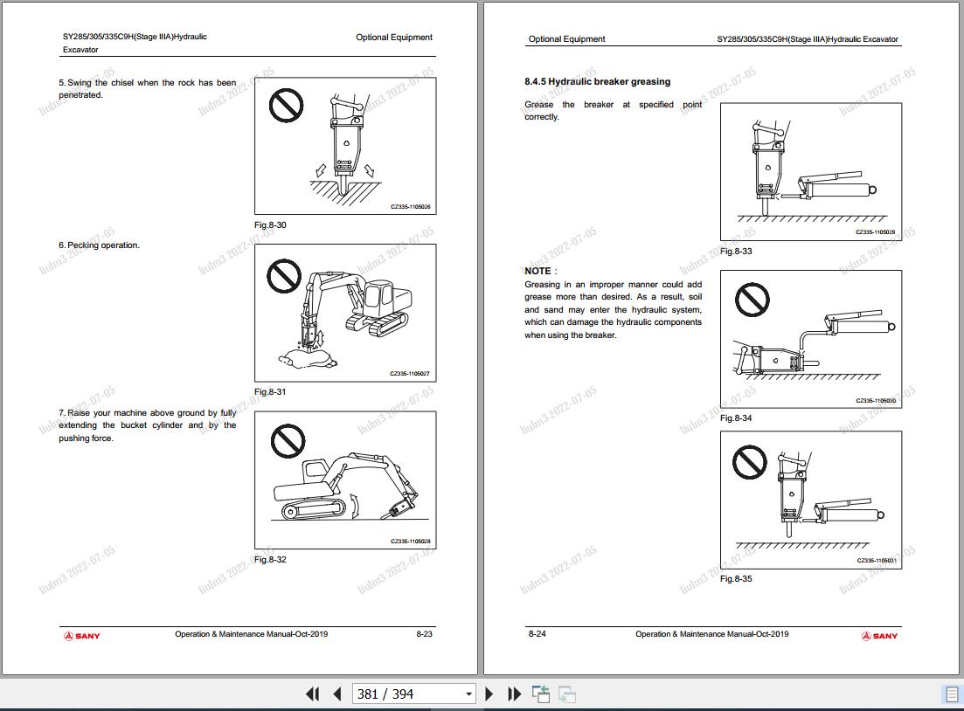Click 'Operation & Maintenance Manual-Oct-2019' on right page
Image resolution: width=964 pixels, height=711 pixels.
coord(712,634)
